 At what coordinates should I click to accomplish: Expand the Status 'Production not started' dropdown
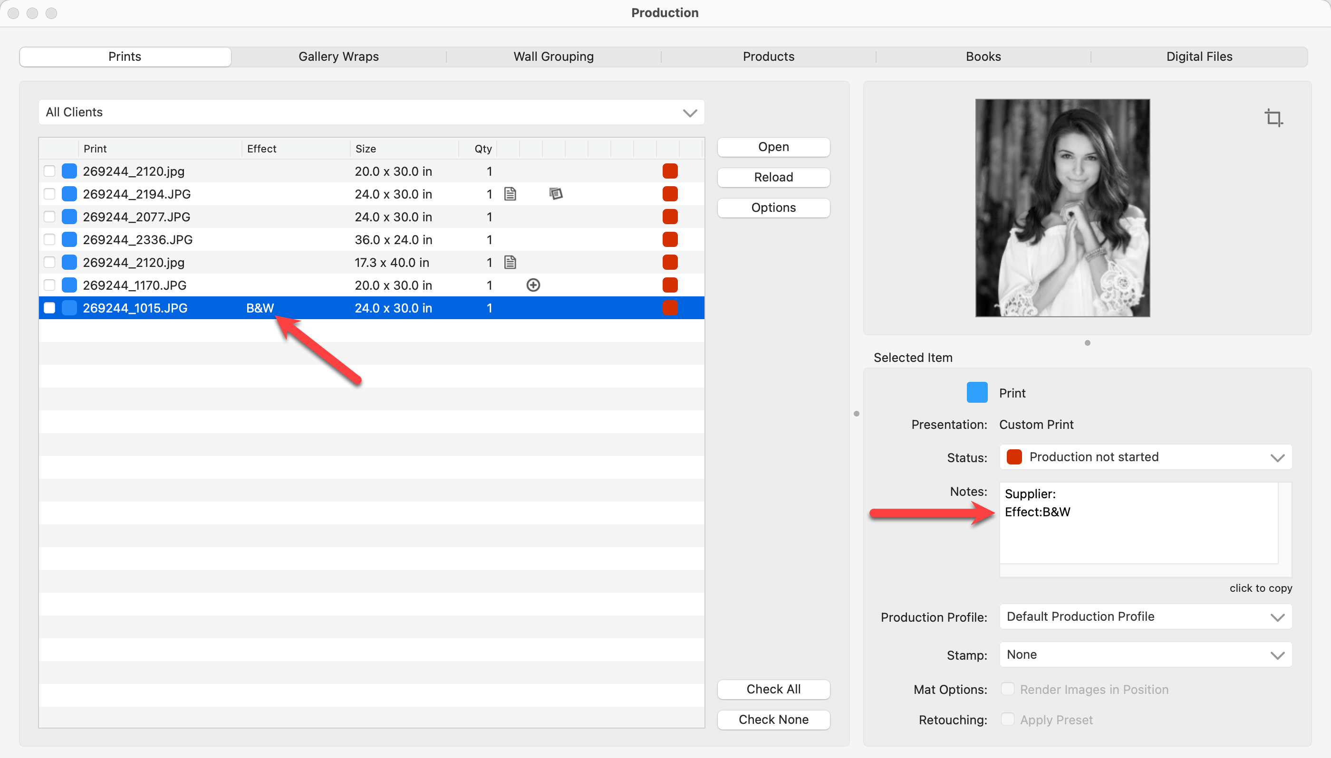pyautogui.click(x=1145, y=457)
